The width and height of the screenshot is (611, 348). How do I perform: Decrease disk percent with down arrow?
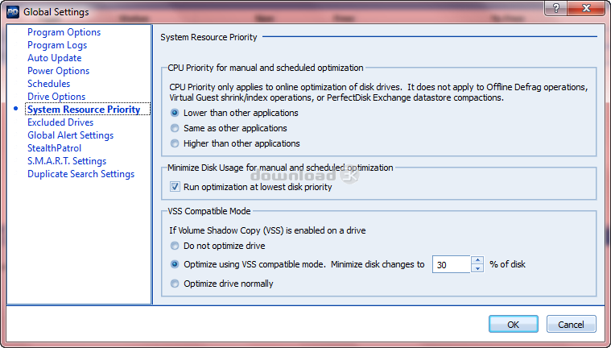477,269
